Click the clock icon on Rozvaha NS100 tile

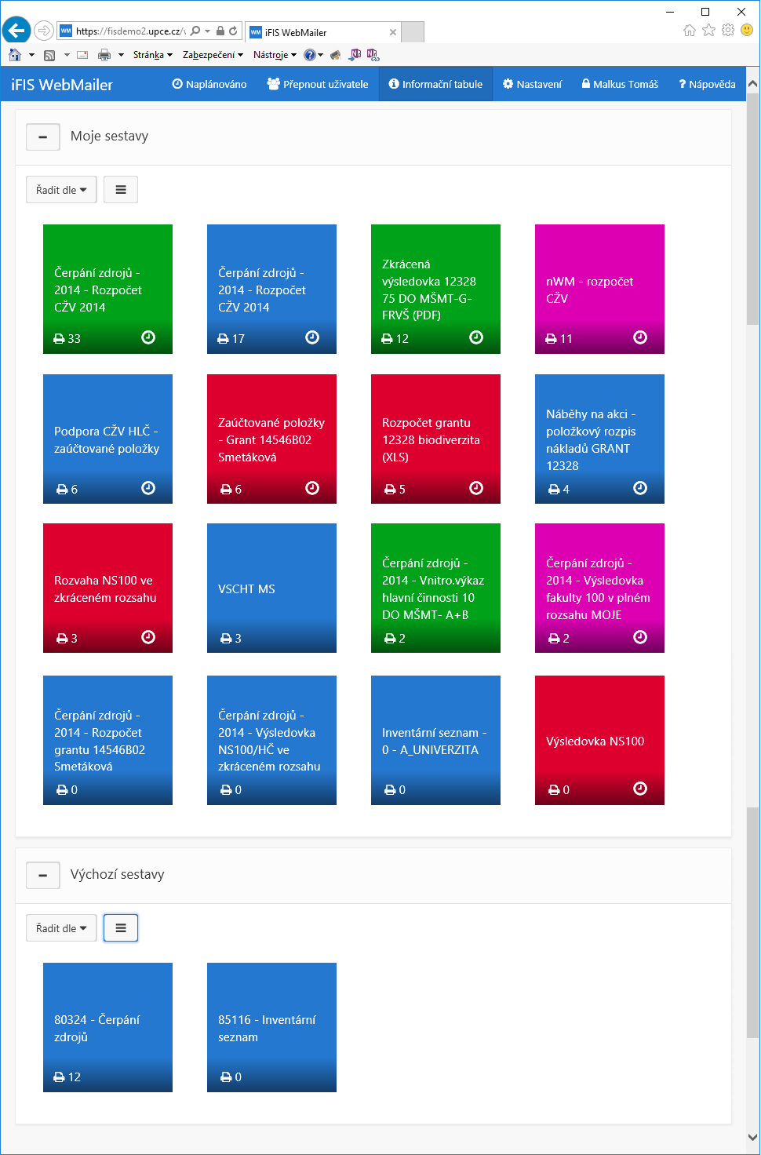(148, 637)
